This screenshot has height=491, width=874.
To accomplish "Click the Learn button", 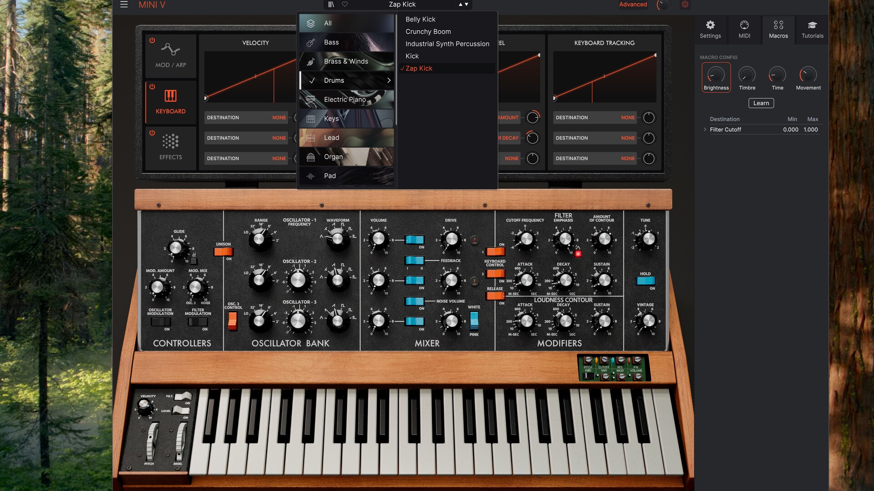I will pyautogui.click(x=761, y=103).
